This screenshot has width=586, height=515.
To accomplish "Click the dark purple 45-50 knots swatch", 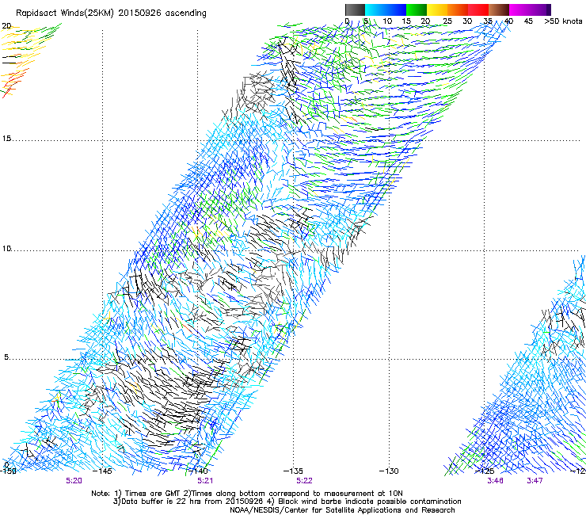I will [x=540, y=10].
